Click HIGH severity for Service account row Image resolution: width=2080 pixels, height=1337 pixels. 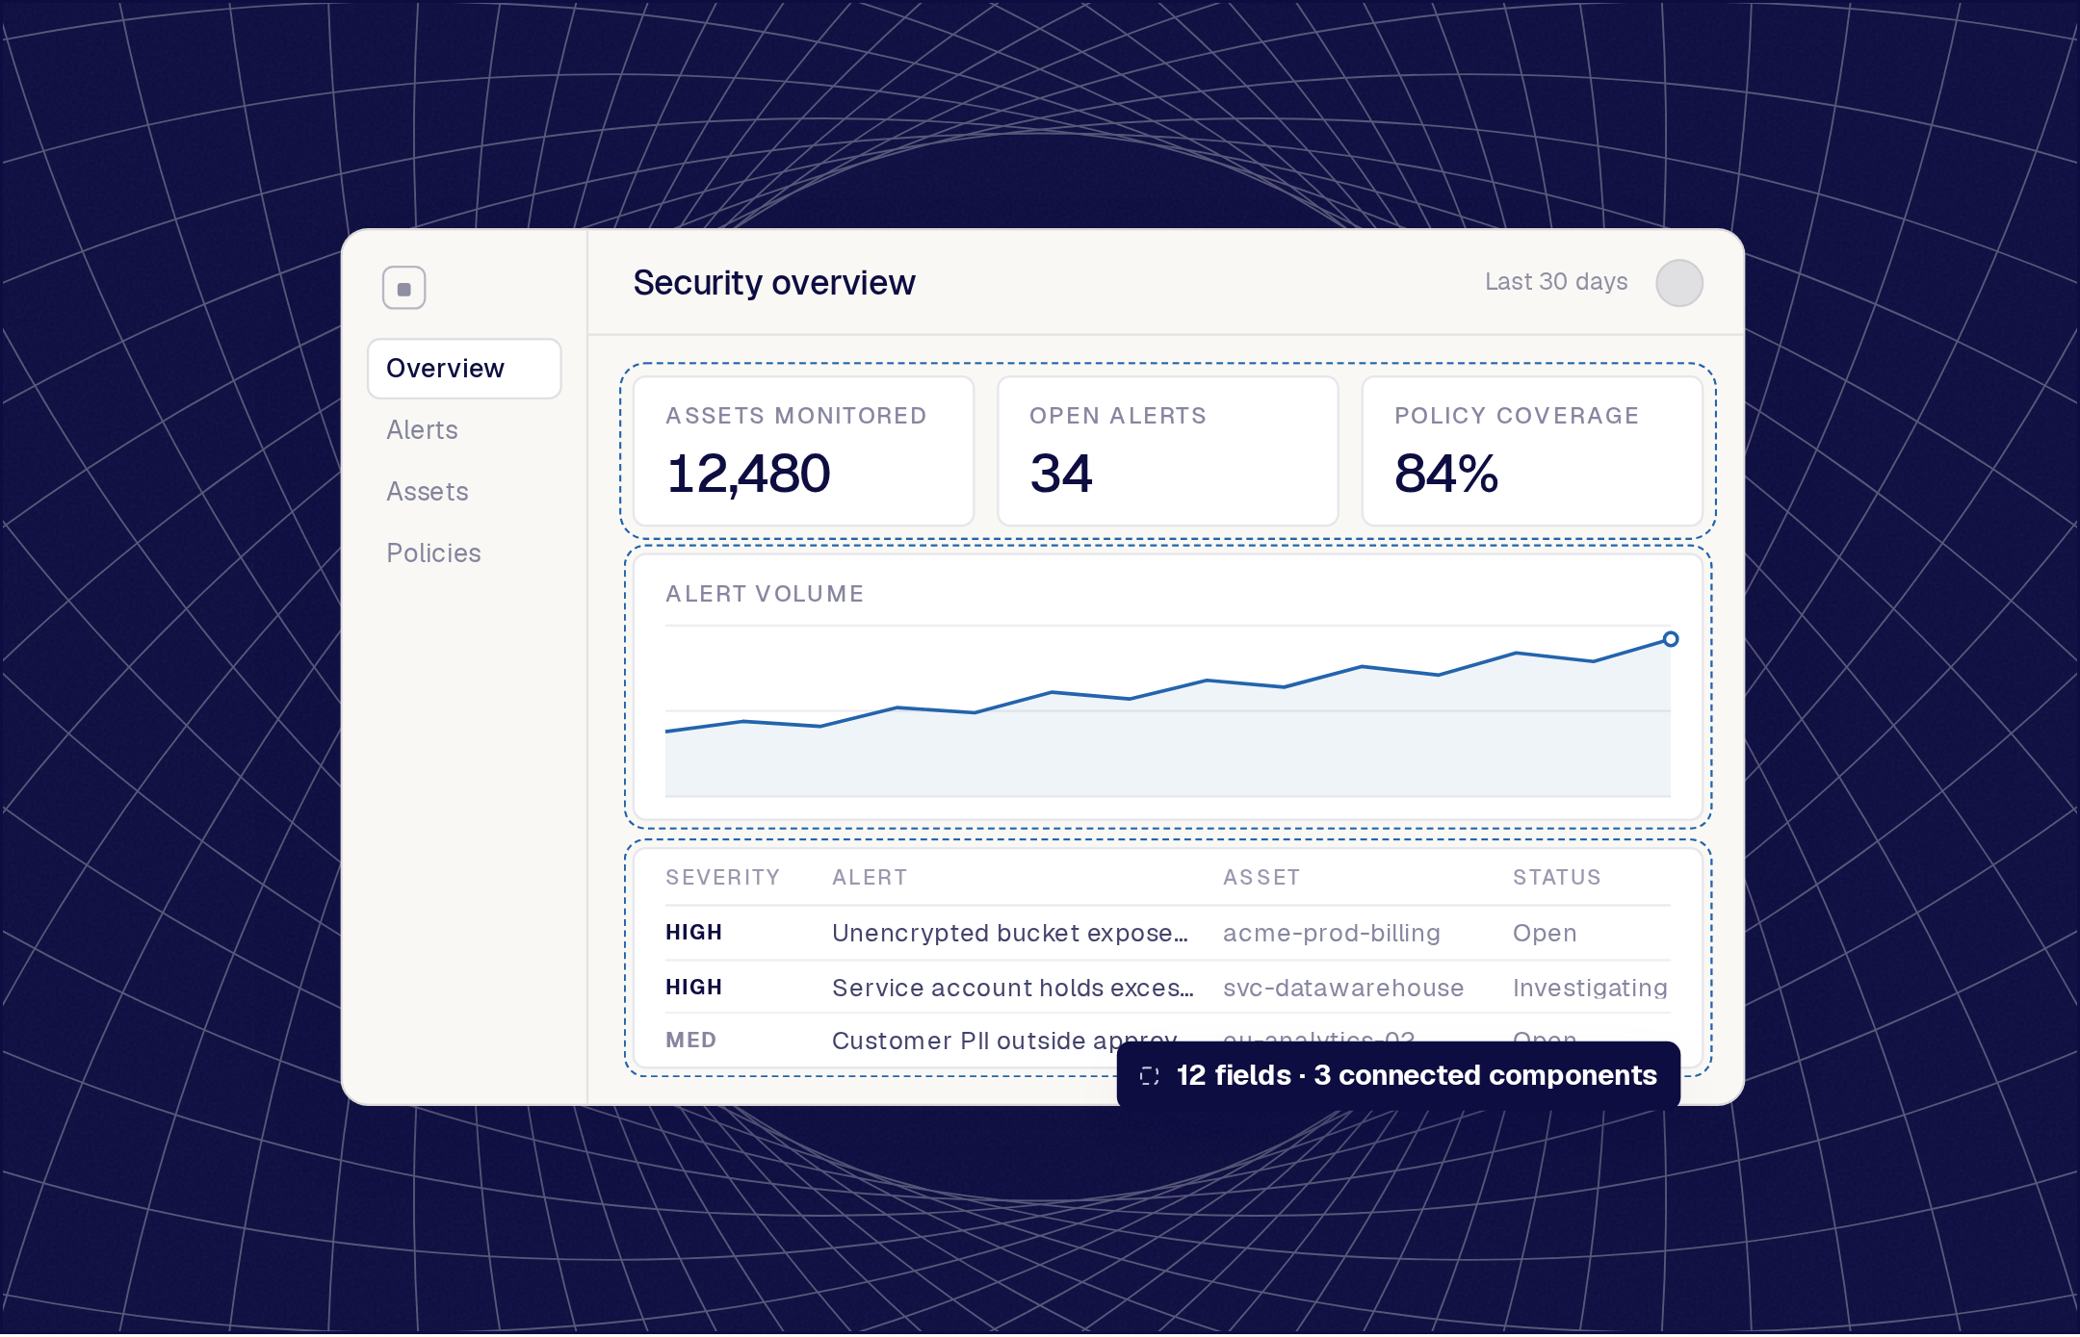693,988
